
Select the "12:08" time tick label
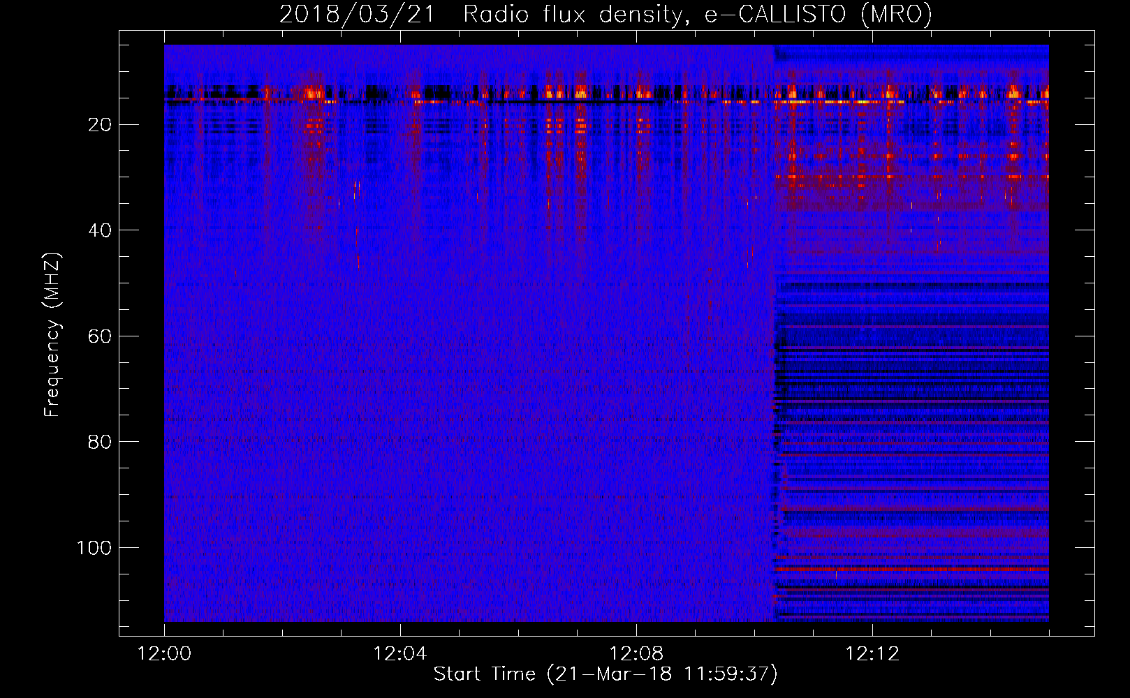pyautogui.click(x=636, y=654)
